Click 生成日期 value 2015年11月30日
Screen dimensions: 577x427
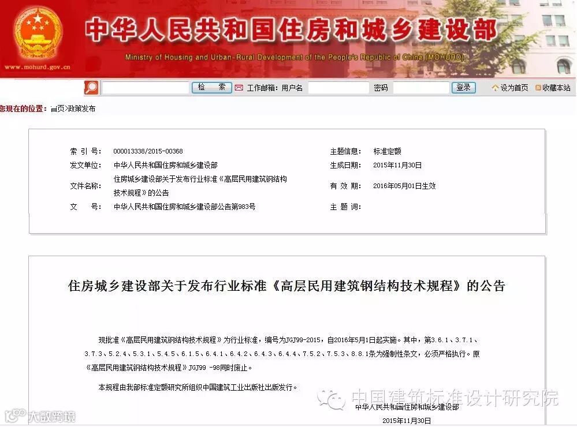397,165
